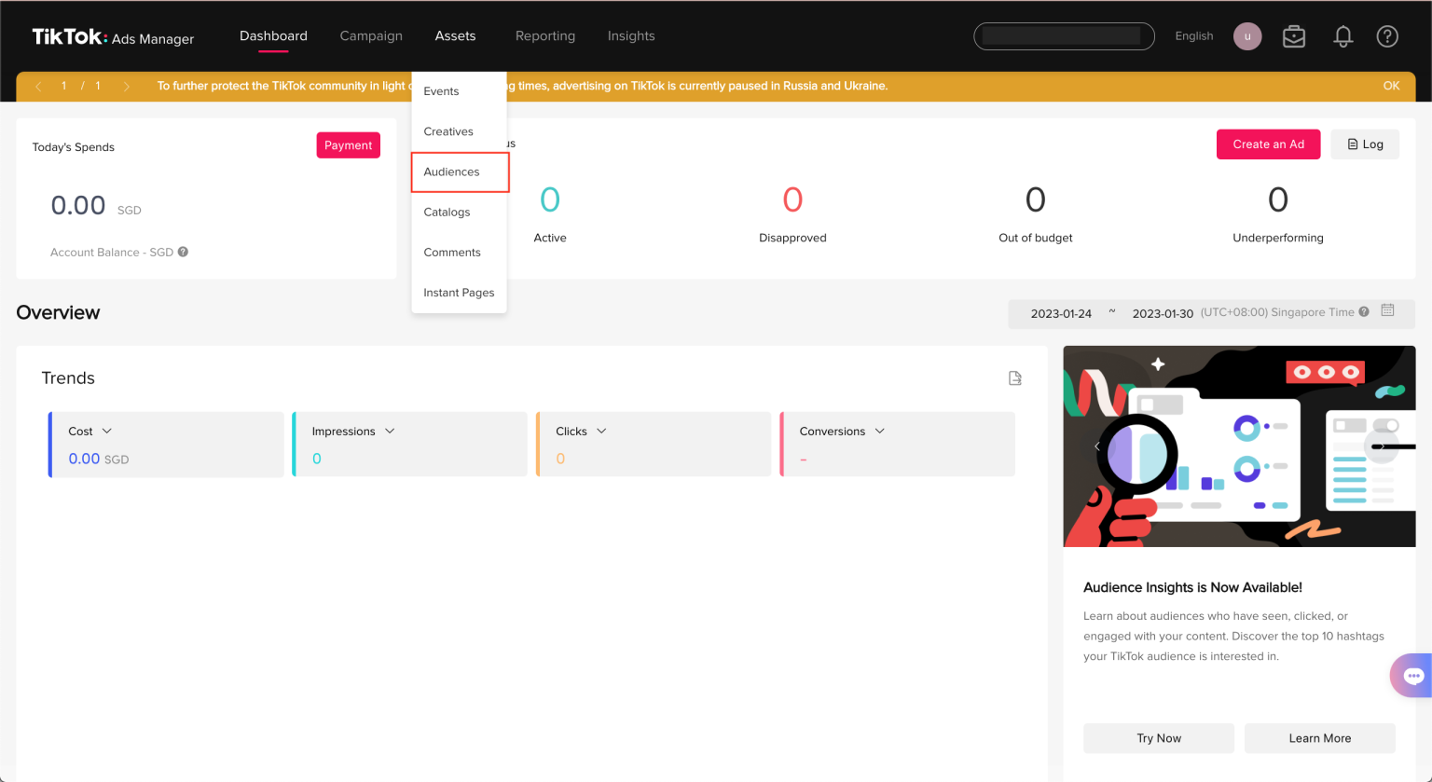
Task: Open the message inbox envelope icon
Action: [1293, 35]
